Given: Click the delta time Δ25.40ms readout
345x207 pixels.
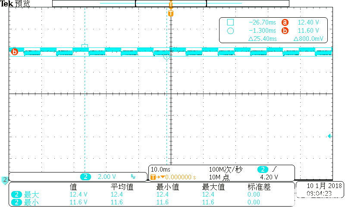Looking at the screenshot, I should tap(263, 39).
